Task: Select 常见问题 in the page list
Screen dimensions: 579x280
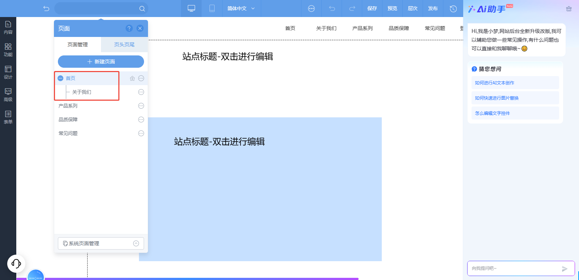Action: (68, 133)
